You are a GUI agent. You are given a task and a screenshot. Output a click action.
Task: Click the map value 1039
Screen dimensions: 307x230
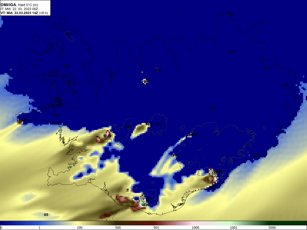(x=107, y=136)
